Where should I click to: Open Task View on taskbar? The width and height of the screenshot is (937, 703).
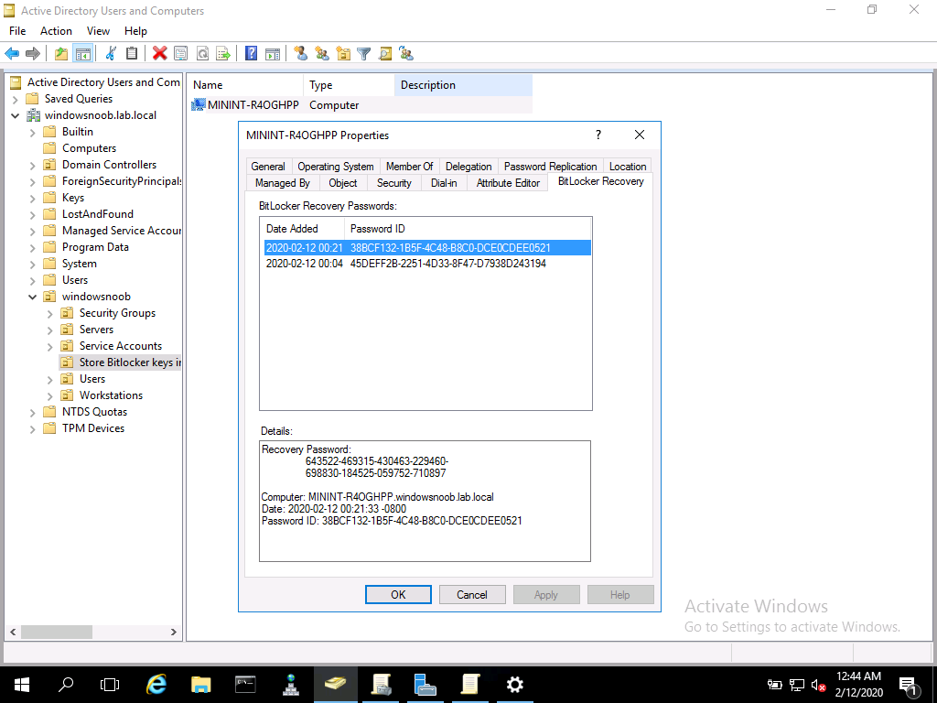110,685
